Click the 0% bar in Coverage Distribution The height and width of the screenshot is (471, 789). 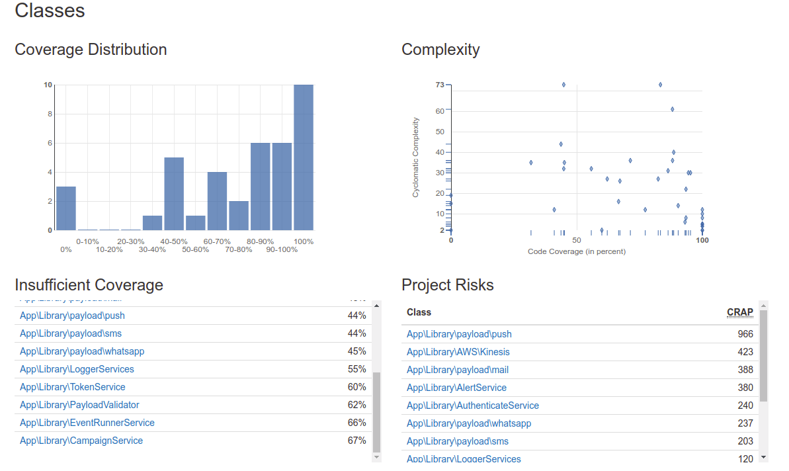66,208
